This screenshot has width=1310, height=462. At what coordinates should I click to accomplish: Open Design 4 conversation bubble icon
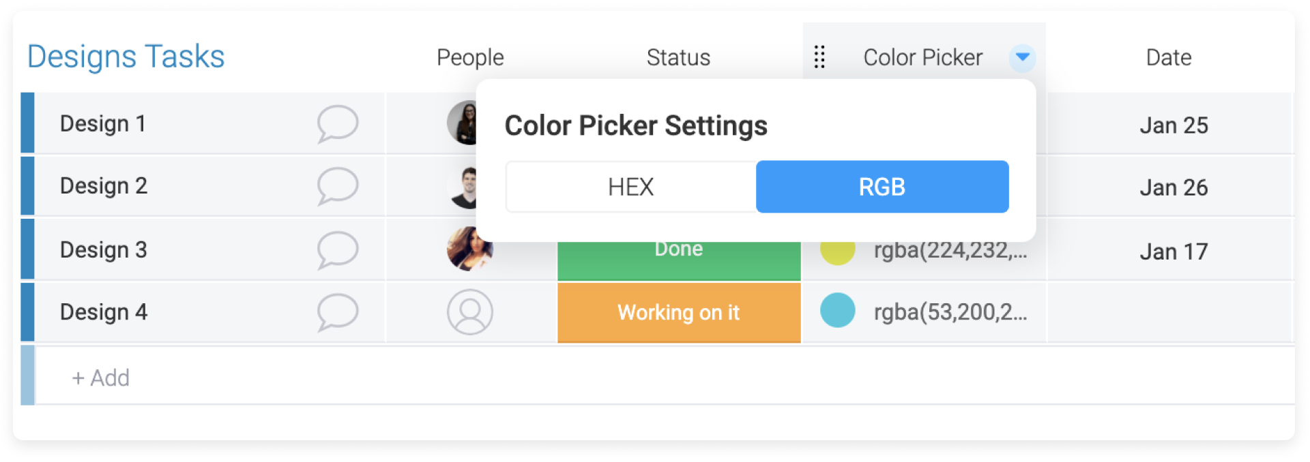[x=337, y=312]
